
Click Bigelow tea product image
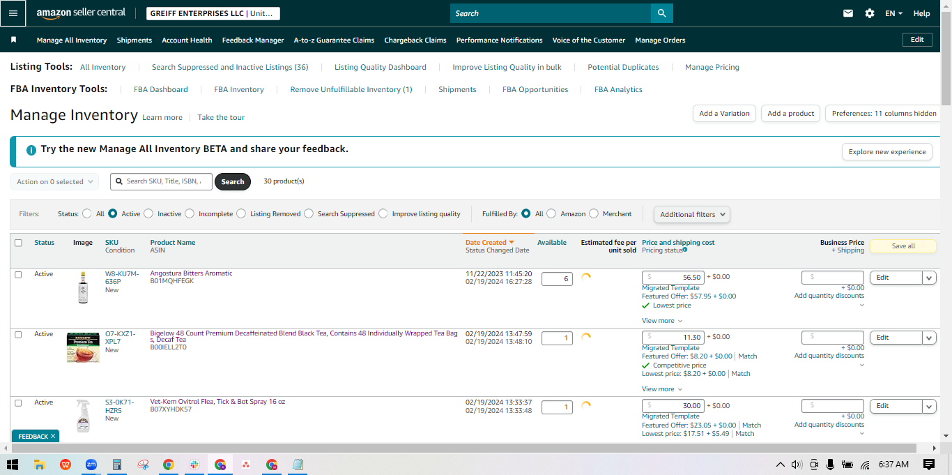click(x=83, y=347)
